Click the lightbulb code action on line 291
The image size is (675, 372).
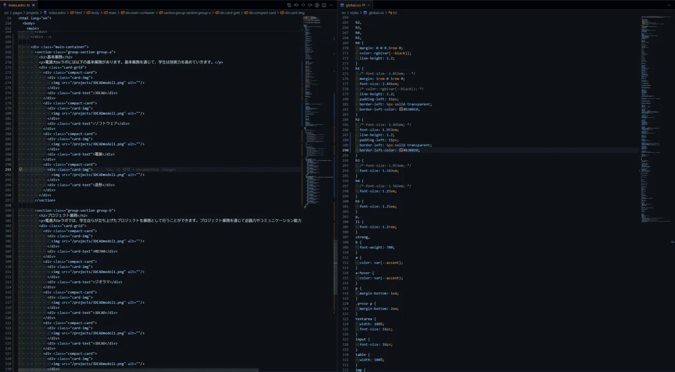coord(20,169)
